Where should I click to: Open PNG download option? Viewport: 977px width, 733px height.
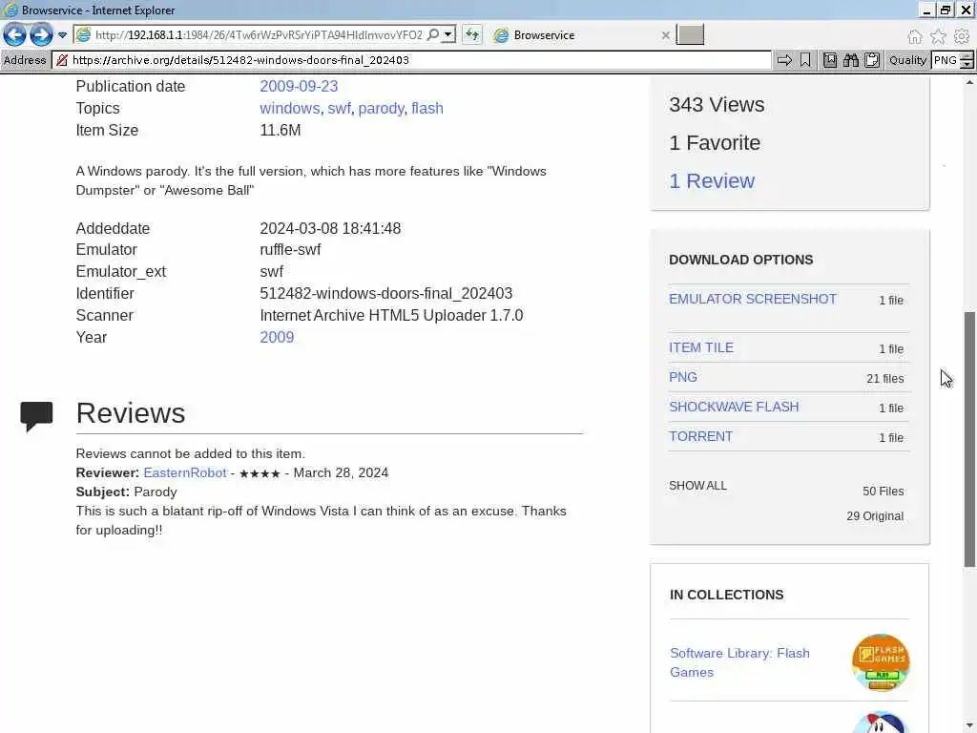pyautogui.click(x=683, y=377)
